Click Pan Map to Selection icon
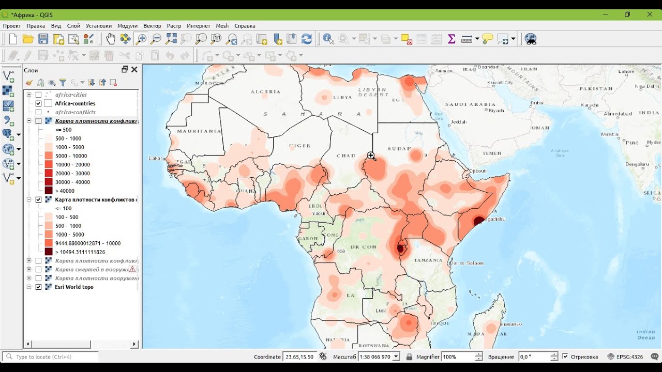This screenshot has height=372, width=662. tap(125, 39)
